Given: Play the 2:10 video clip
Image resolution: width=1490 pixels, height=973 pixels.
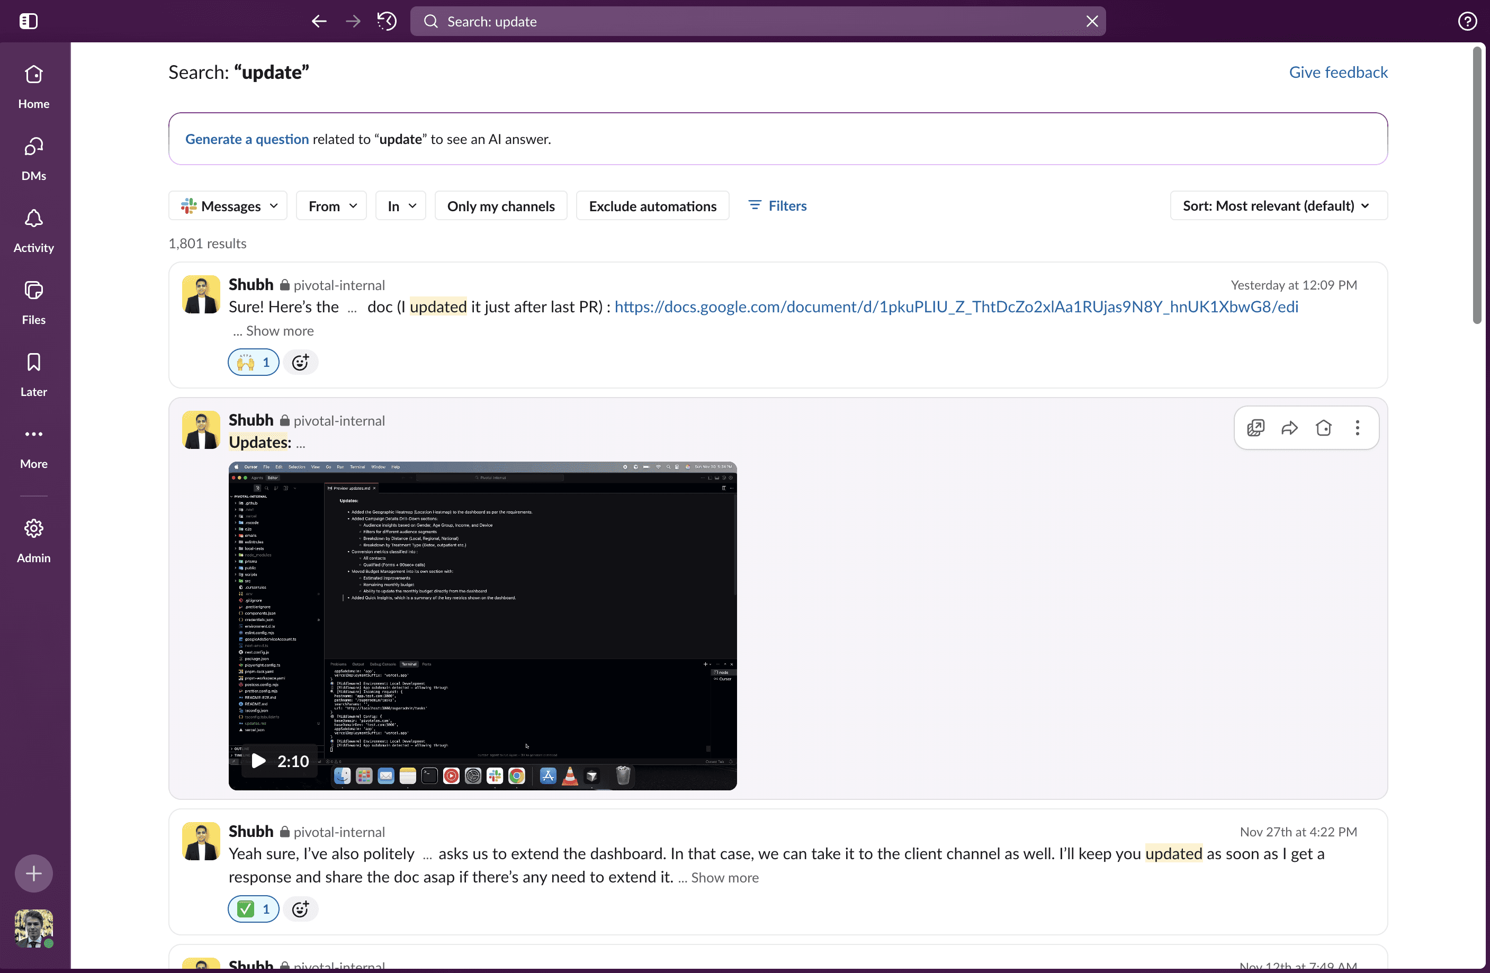Looking at the screenshot, I should (258, 761).
